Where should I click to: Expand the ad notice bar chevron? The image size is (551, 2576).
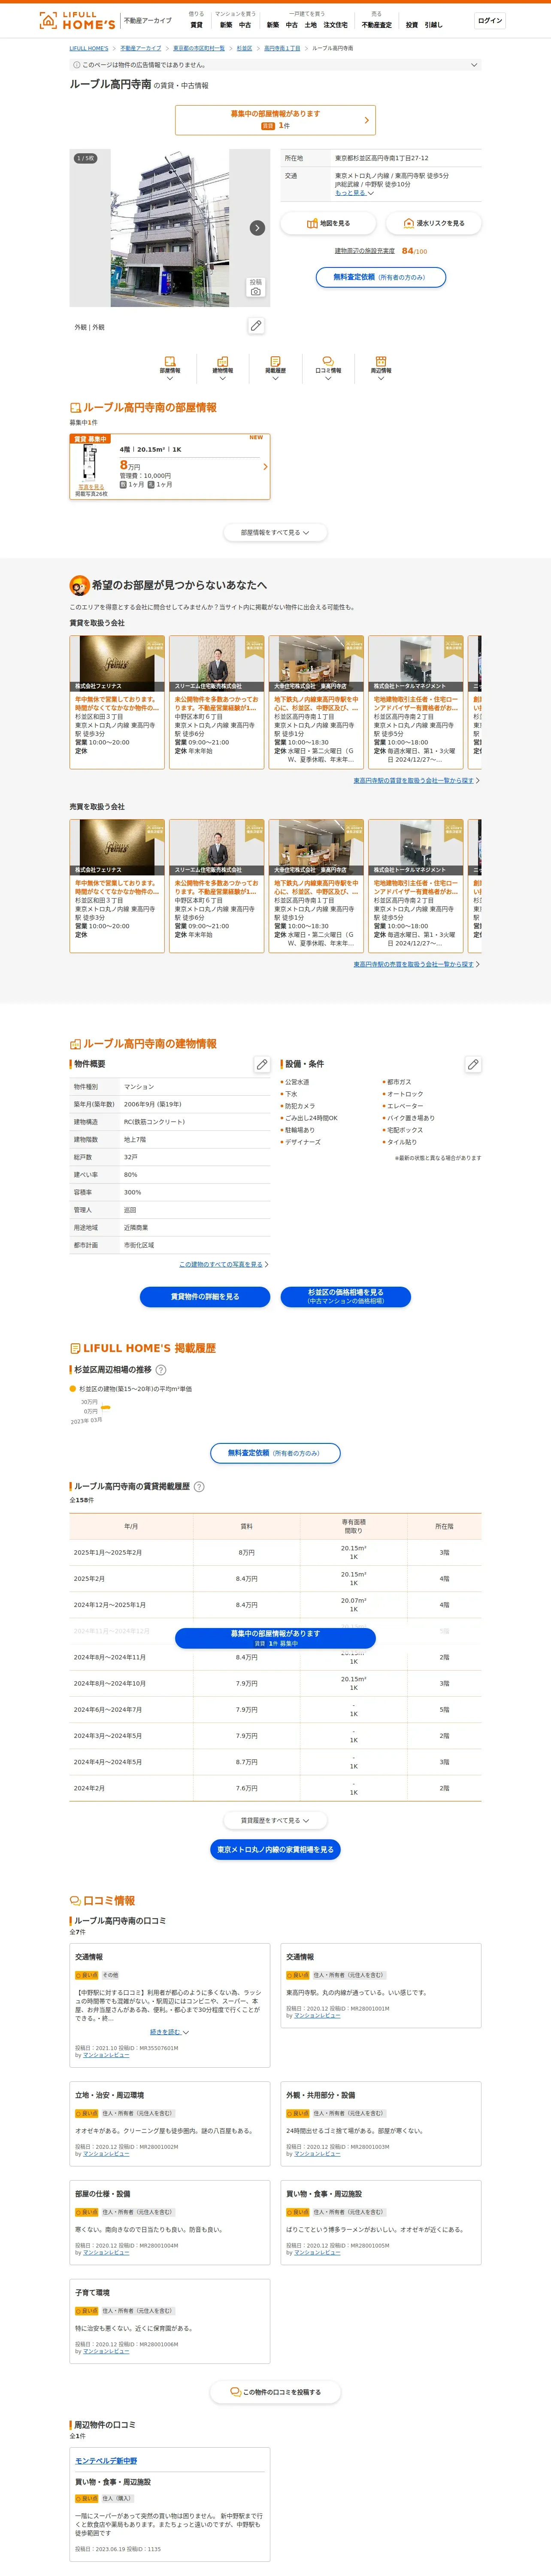click(x=474, y=65)
